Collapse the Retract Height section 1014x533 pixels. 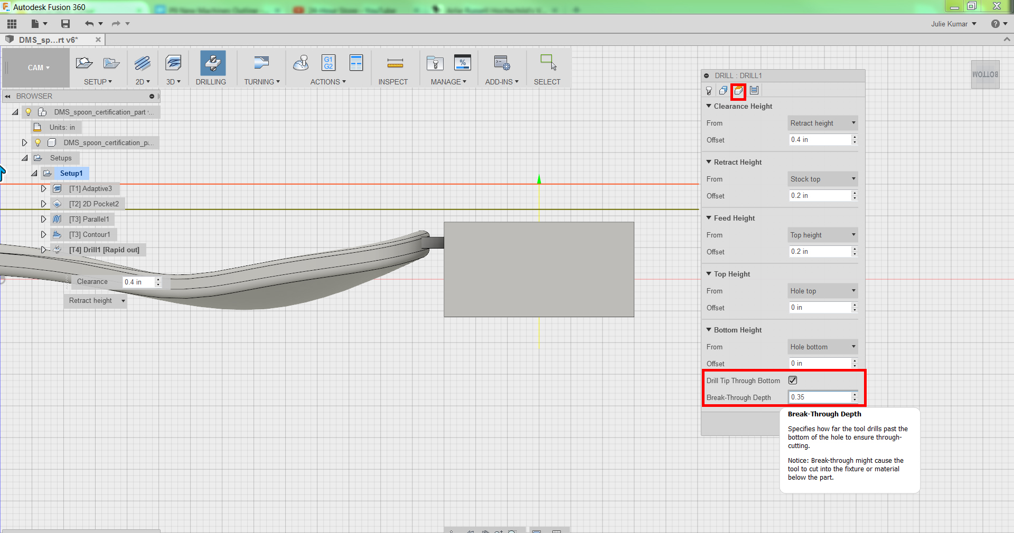coord(709,162)
